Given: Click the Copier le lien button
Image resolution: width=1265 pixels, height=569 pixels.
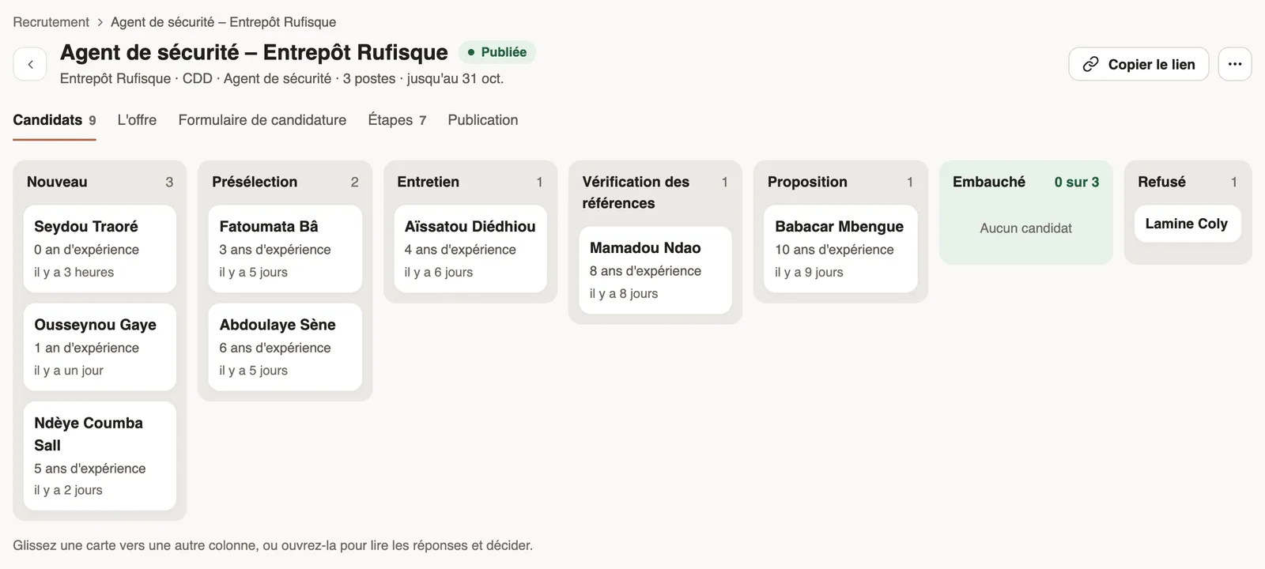Looking at the screenshot, I should pos(1138,64).
